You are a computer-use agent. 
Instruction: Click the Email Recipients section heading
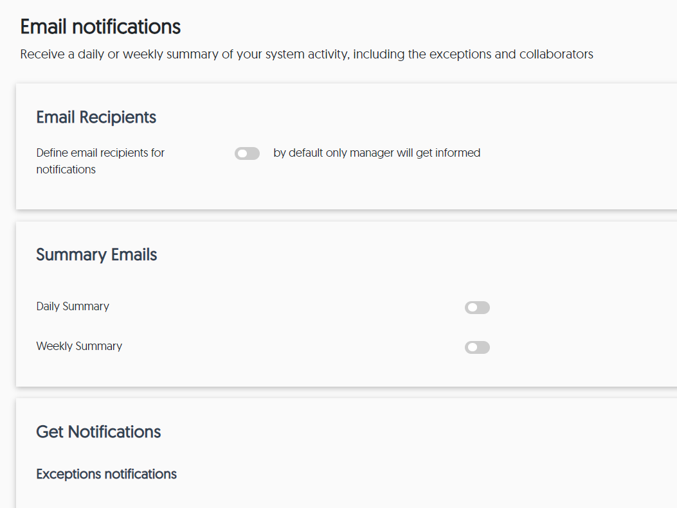(x=96, y=118)
